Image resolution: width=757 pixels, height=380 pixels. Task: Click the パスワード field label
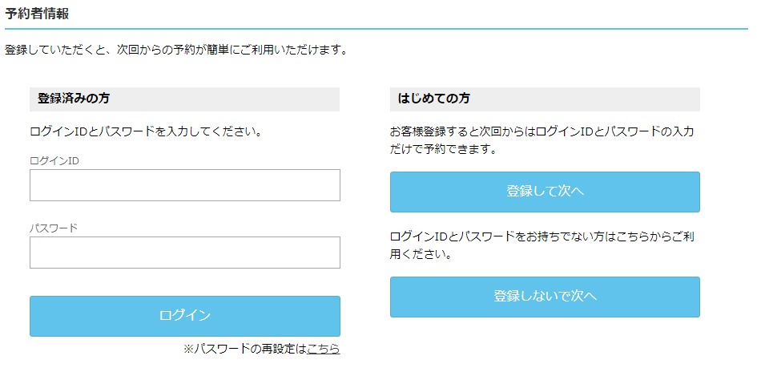[54, 228]
